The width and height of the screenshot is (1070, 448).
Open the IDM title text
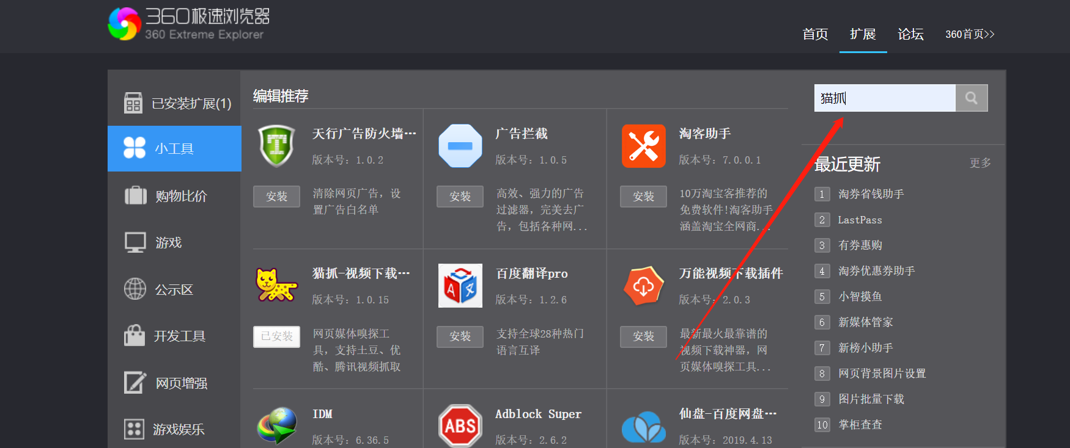coord(322,414)
